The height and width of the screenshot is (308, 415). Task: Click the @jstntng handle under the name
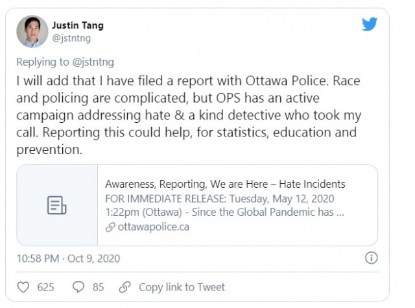tap(71, 38)
